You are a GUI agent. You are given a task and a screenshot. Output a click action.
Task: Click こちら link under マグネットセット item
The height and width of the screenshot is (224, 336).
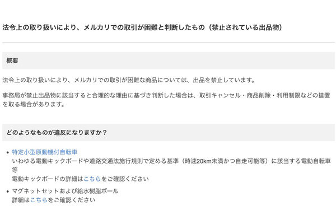coord(39,199)
